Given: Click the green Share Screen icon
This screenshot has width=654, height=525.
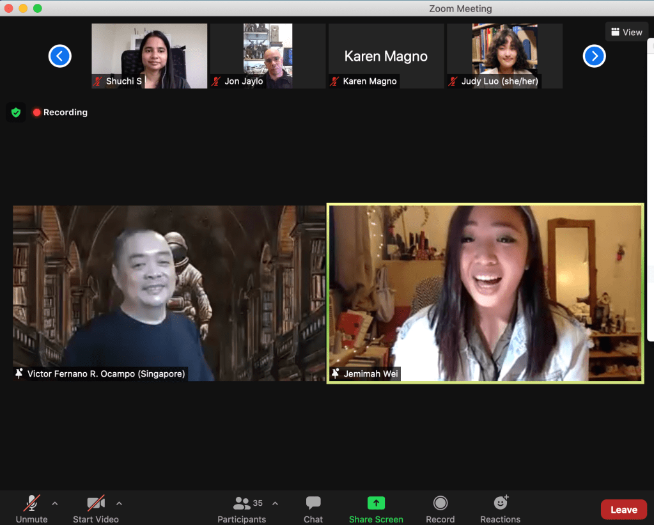Looking at the screenshot, I should coord(376,503).
